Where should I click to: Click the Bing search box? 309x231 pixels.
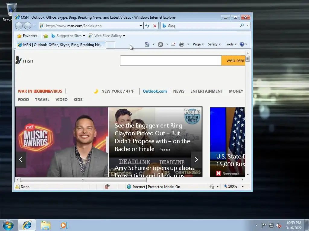[x=199, y=26]
